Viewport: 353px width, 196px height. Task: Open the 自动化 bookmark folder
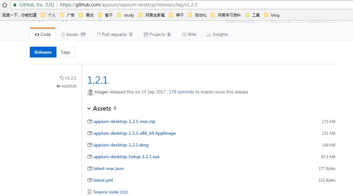pyautogui.click(x=197, y=15)
